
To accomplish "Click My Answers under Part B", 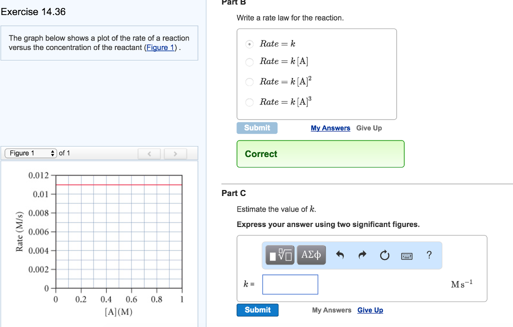I will click(x=330, y=128).
